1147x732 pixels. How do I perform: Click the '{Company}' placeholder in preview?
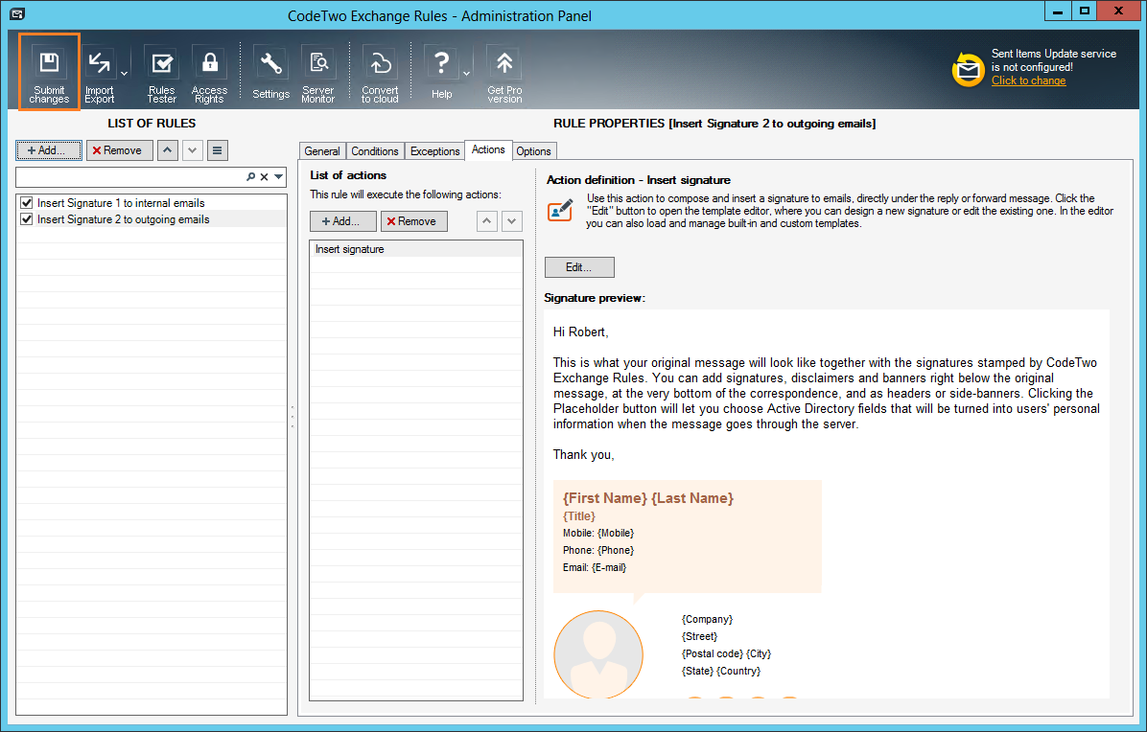(708, 620)
